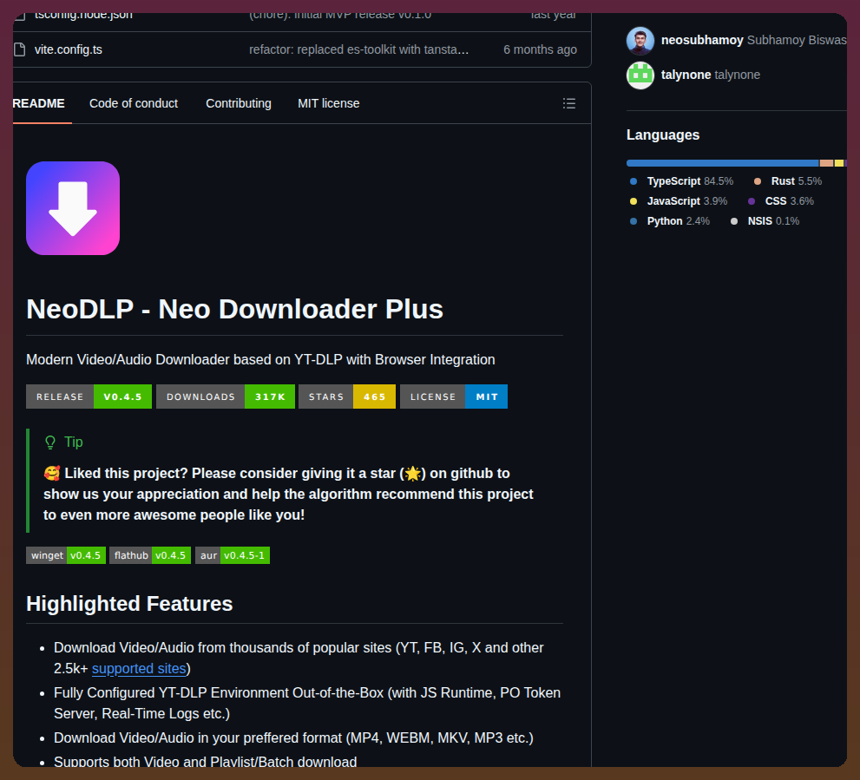Open the README outline menu

coord(568,103)
